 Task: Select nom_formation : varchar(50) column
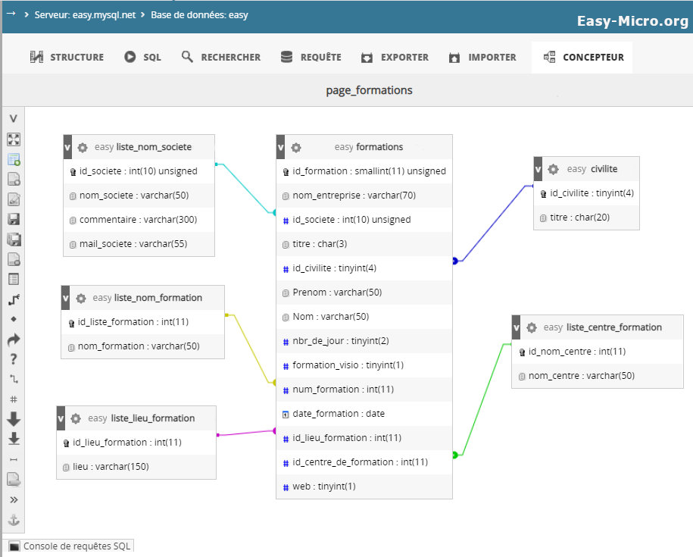click(142, 346)
